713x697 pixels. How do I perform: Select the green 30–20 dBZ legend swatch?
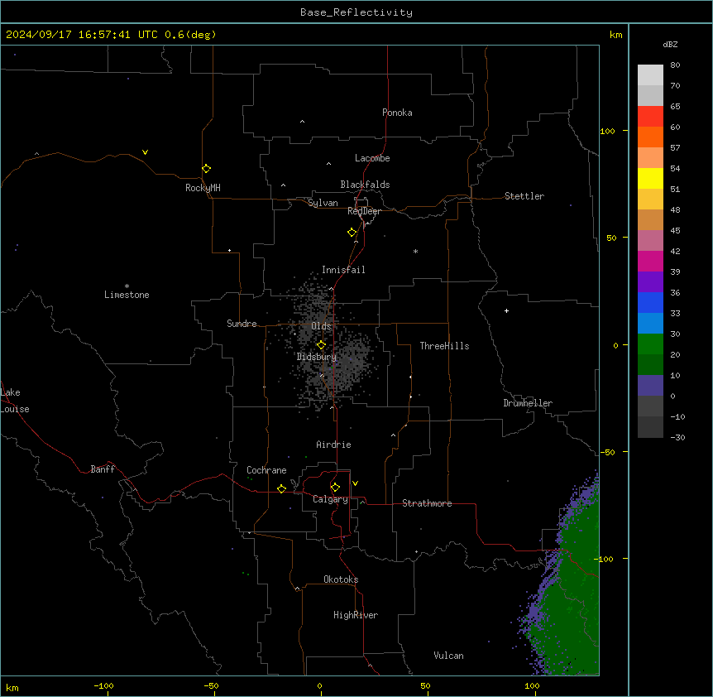pyautogui.click(x=650, y=344)
